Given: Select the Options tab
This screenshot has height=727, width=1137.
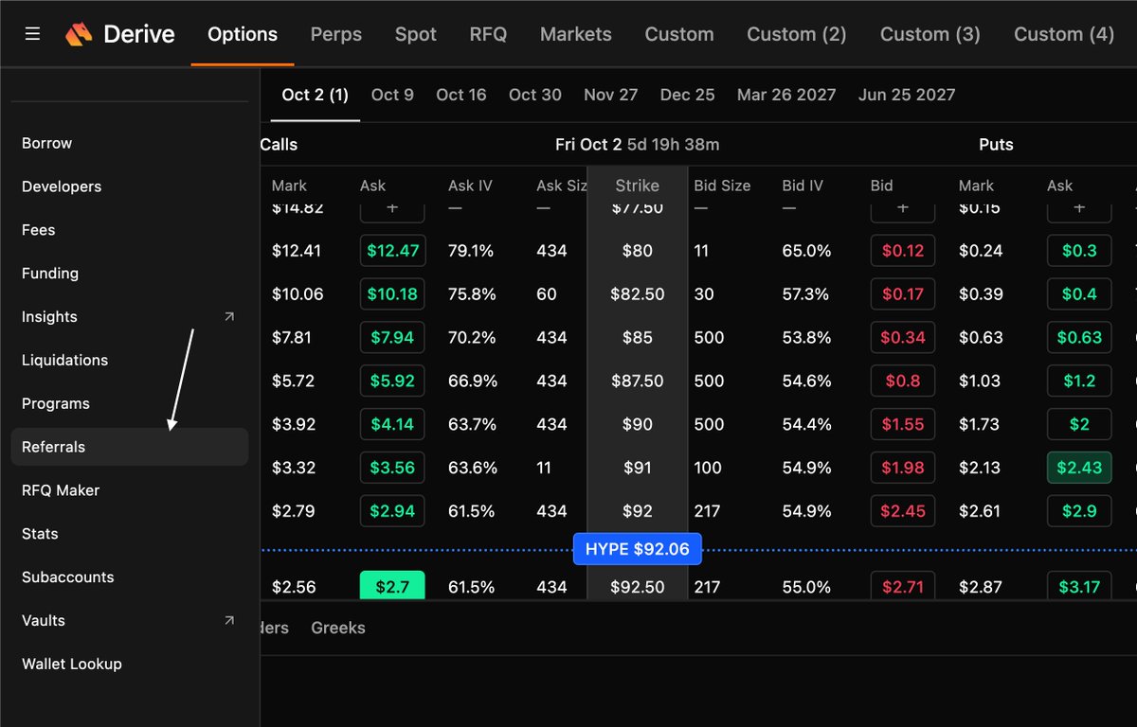Looking at the screenshot, I should pos(243,34).
